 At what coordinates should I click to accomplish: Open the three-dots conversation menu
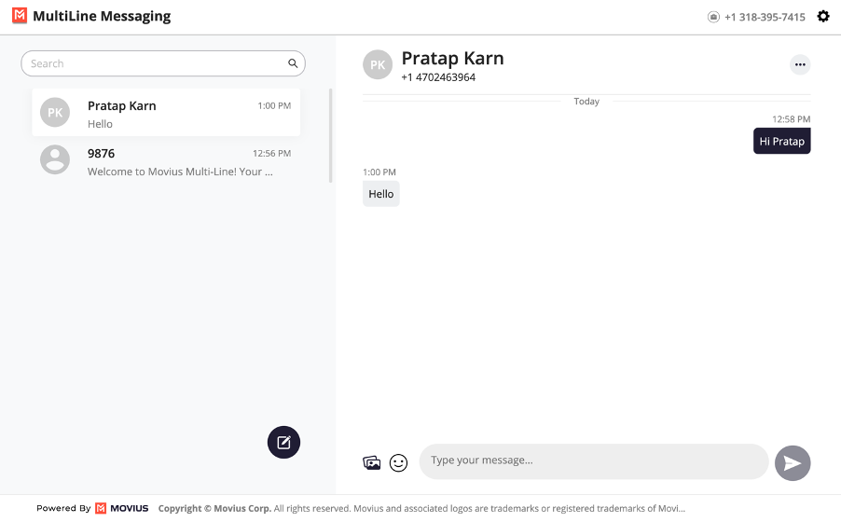tap(800, 64)
